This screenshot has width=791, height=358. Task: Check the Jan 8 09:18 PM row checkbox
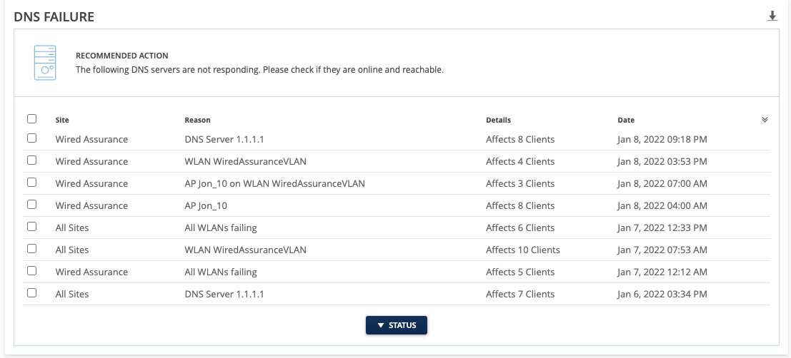tap(32, 138)
